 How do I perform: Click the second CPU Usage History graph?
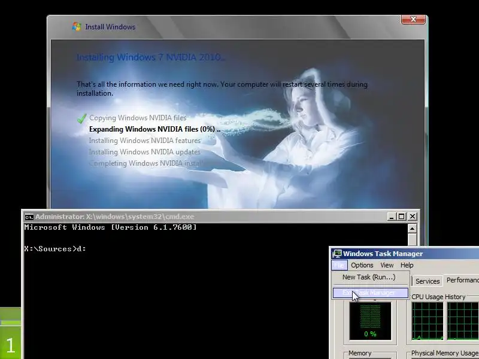(x=463, y=321)
